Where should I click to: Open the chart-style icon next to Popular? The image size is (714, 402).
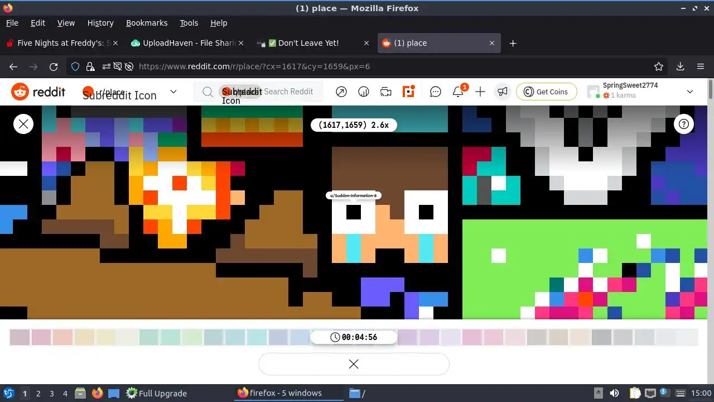coord(364,92)
